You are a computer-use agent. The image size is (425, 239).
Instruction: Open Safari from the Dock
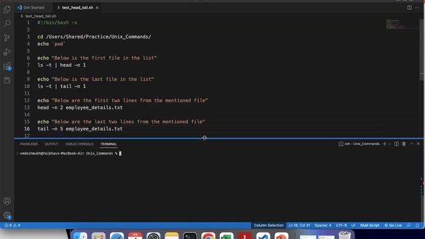tap(117, 236)
